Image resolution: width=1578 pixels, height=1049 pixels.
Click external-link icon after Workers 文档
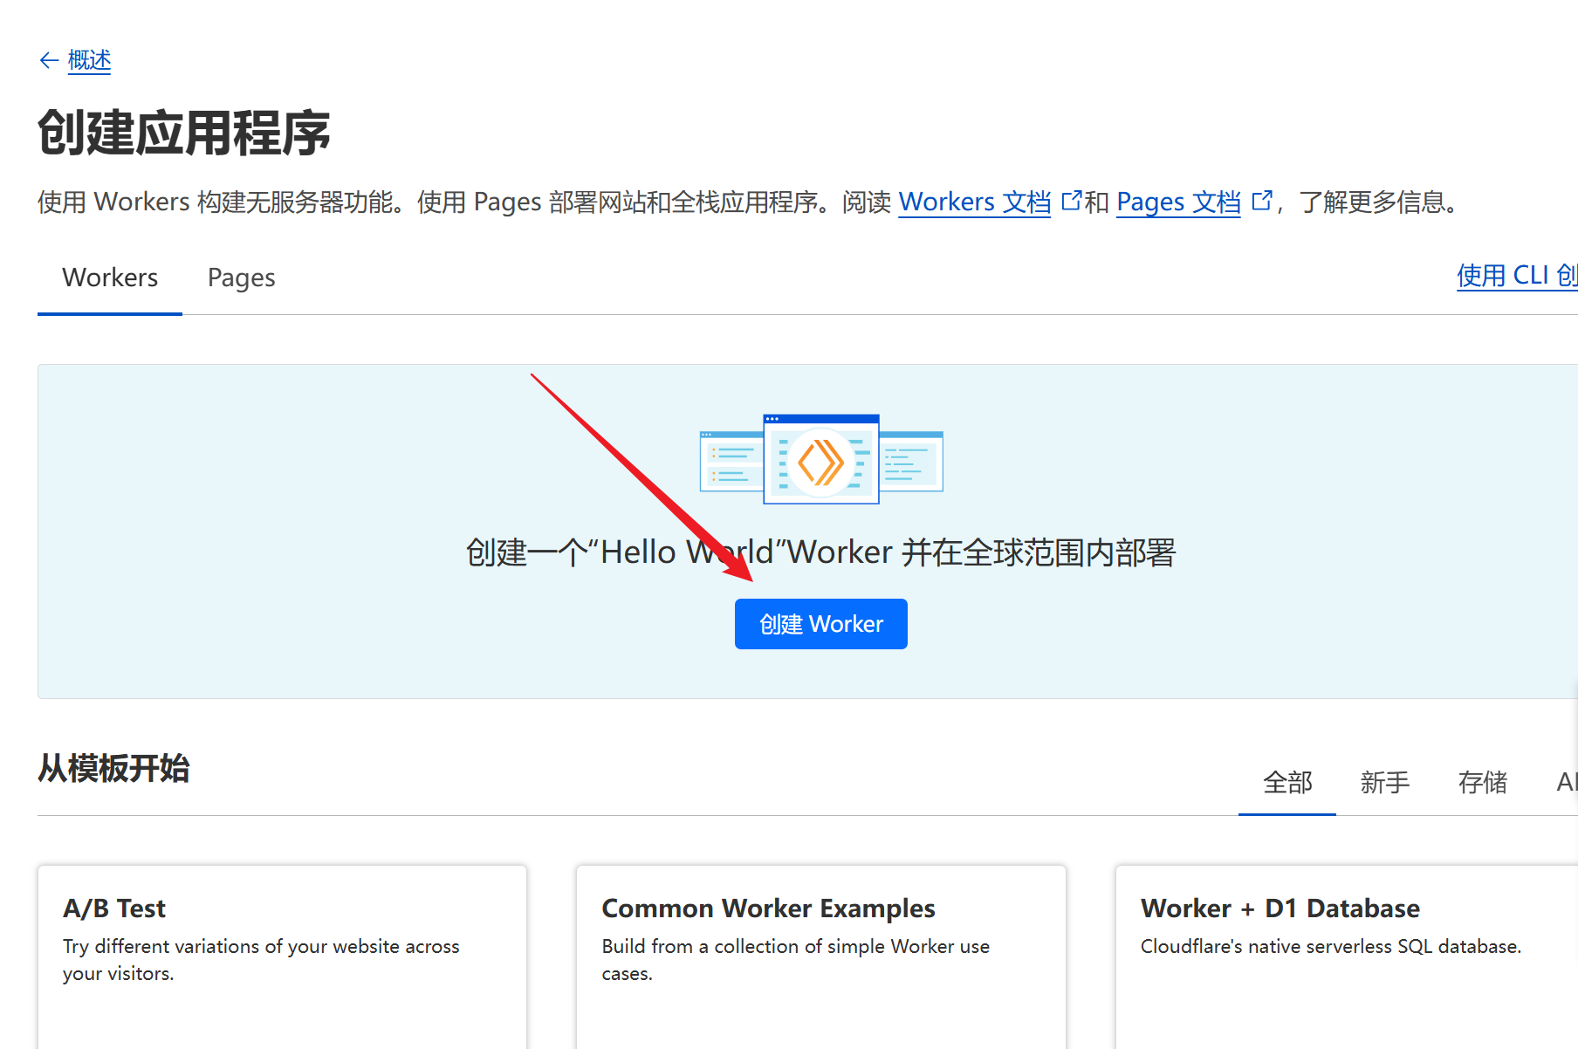(1071, 201)
